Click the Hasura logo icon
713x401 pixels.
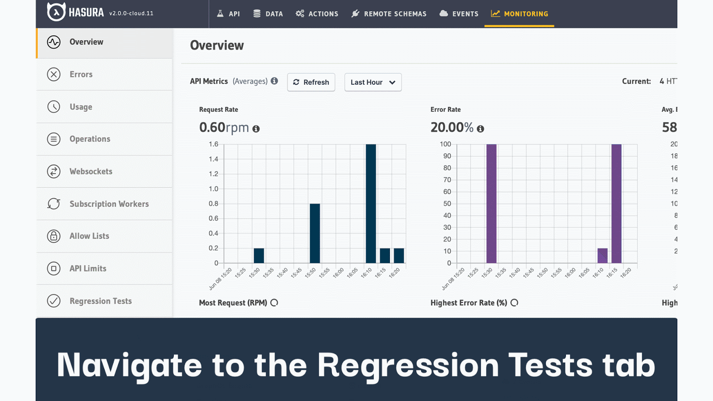point(56,12)
